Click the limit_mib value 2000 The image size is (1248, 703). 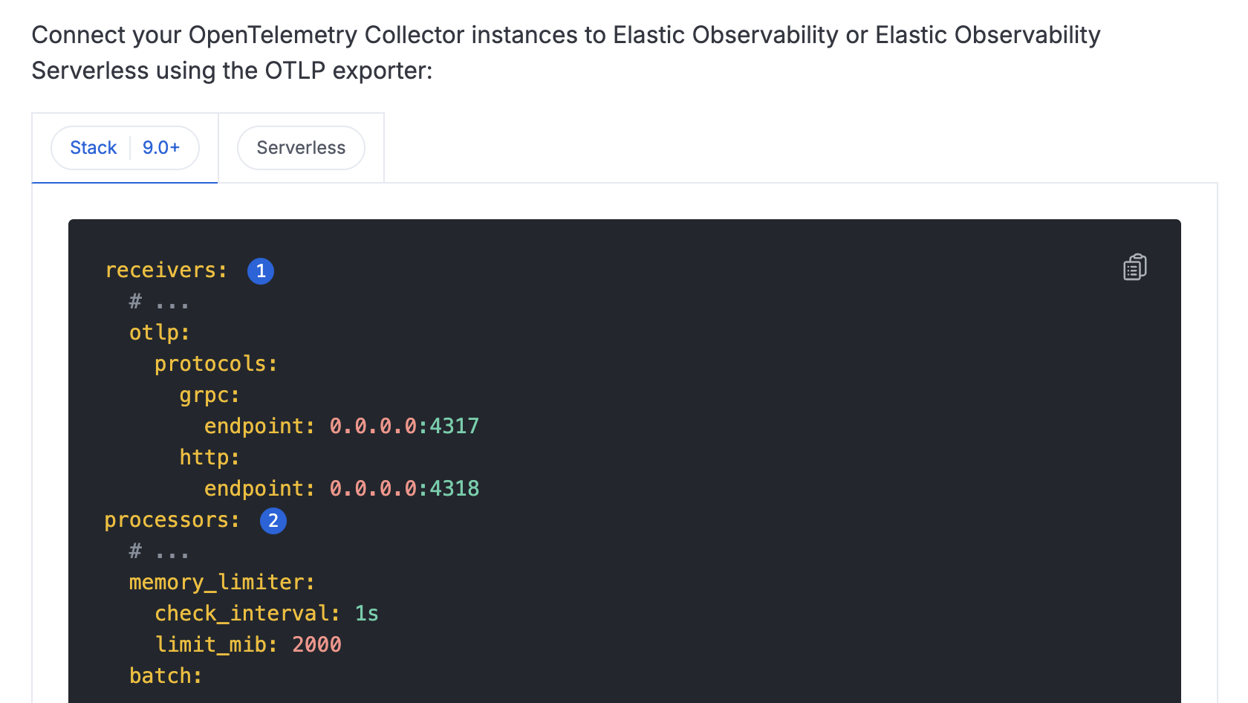(x=316, y=645)
